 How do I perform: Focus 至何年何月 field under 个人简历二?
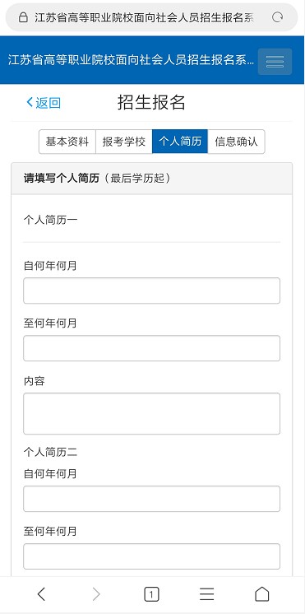[152, 556]
